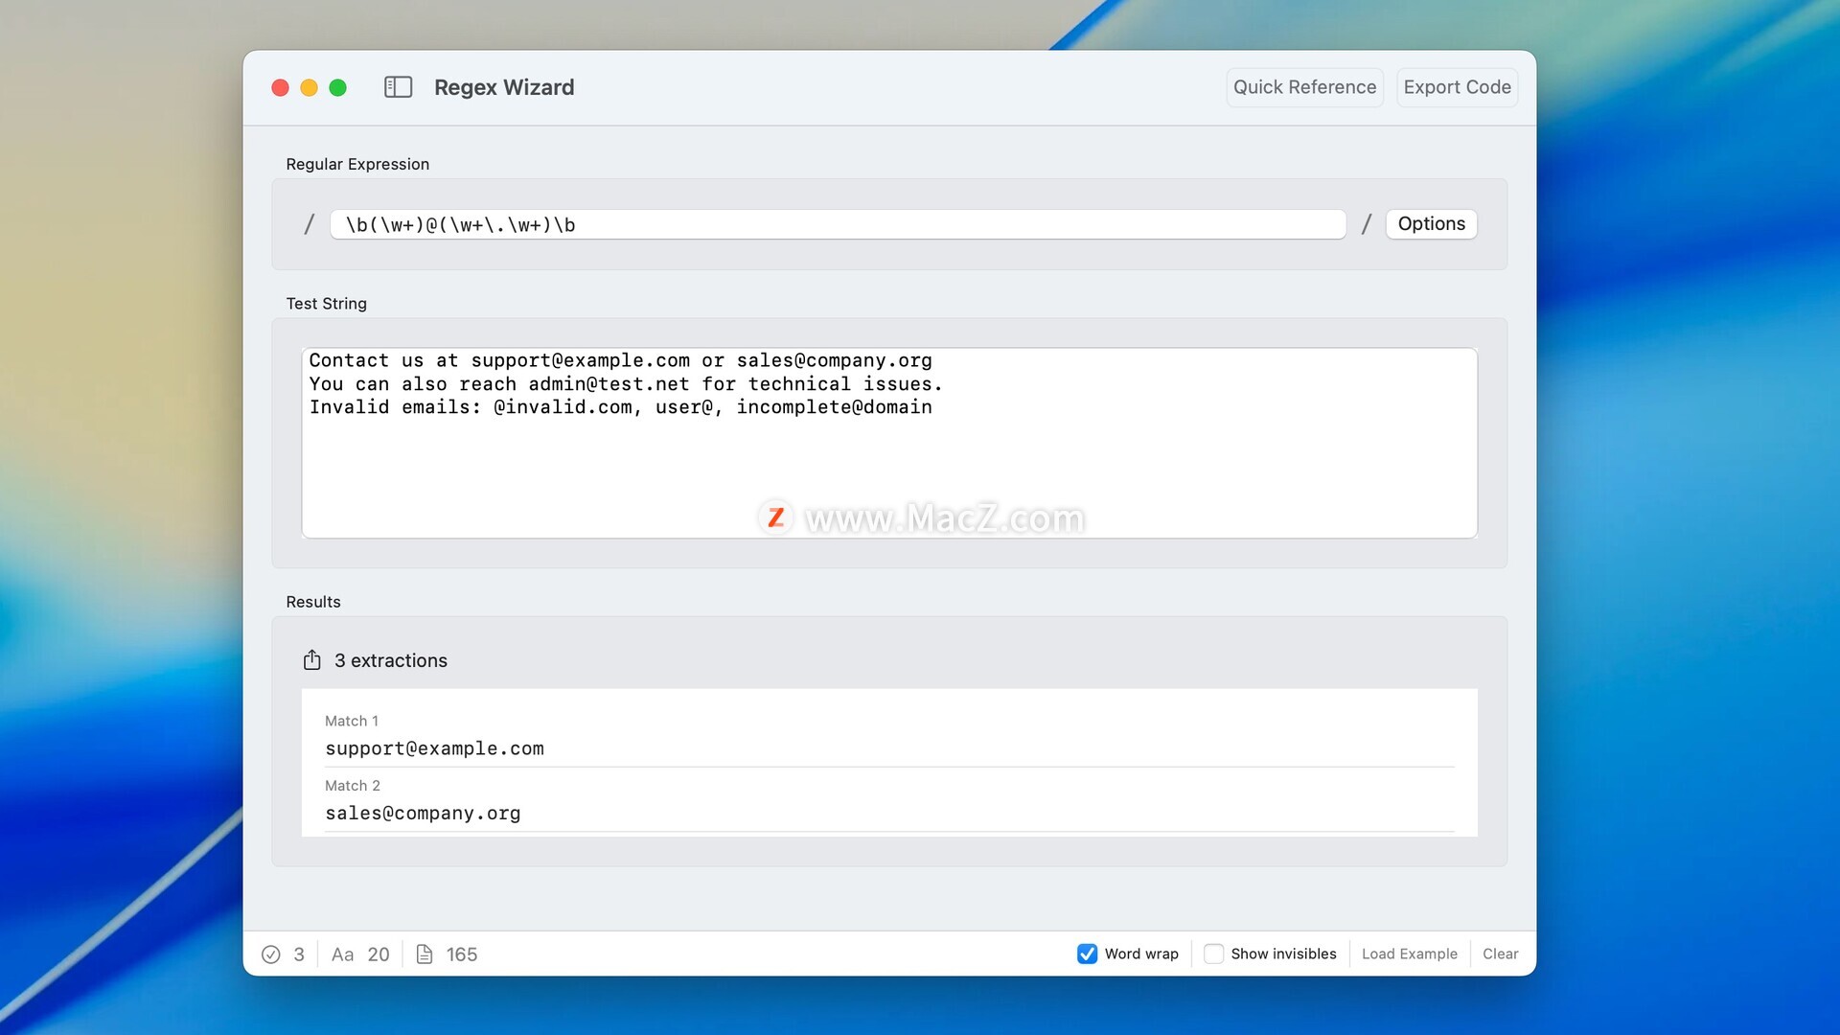
Task: Click into the regular expression field
Action: [838, 224]
